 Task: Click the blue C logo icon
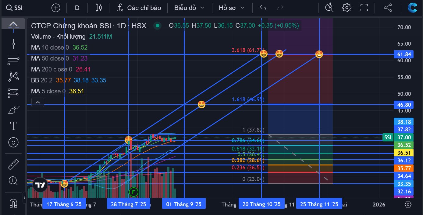click(413, 8)
